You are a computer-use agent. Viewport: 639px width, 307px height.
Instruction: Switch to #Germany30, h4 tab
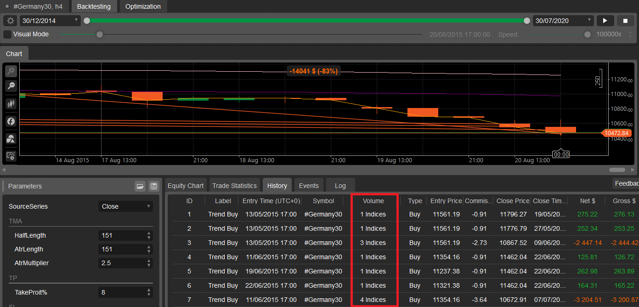pyautogui.click(x=34, y=6)
